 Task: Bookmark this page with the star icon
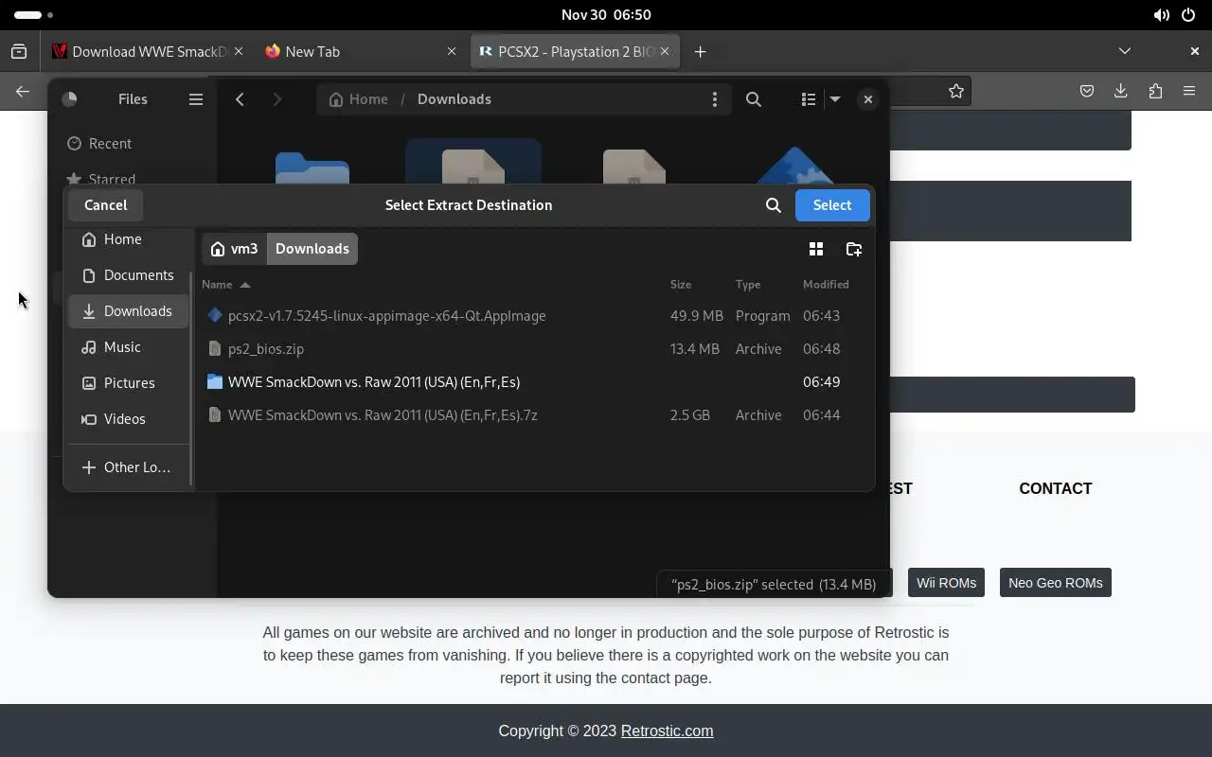pyautogui.click(x=956, y=91)
